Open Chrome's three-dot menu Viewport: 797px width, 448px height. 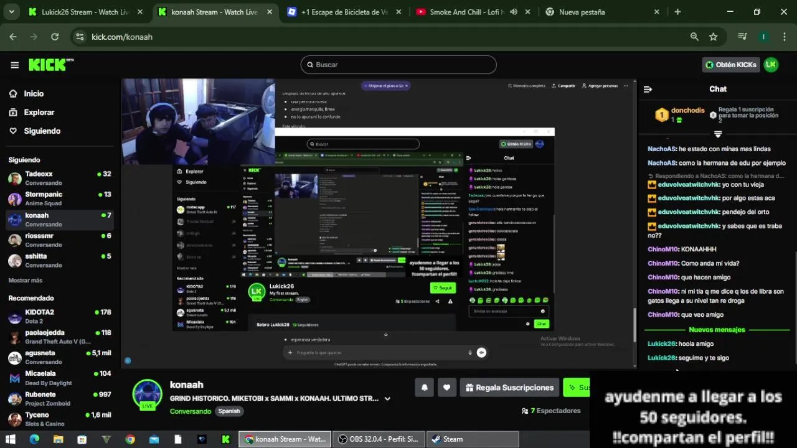[784, 37]
